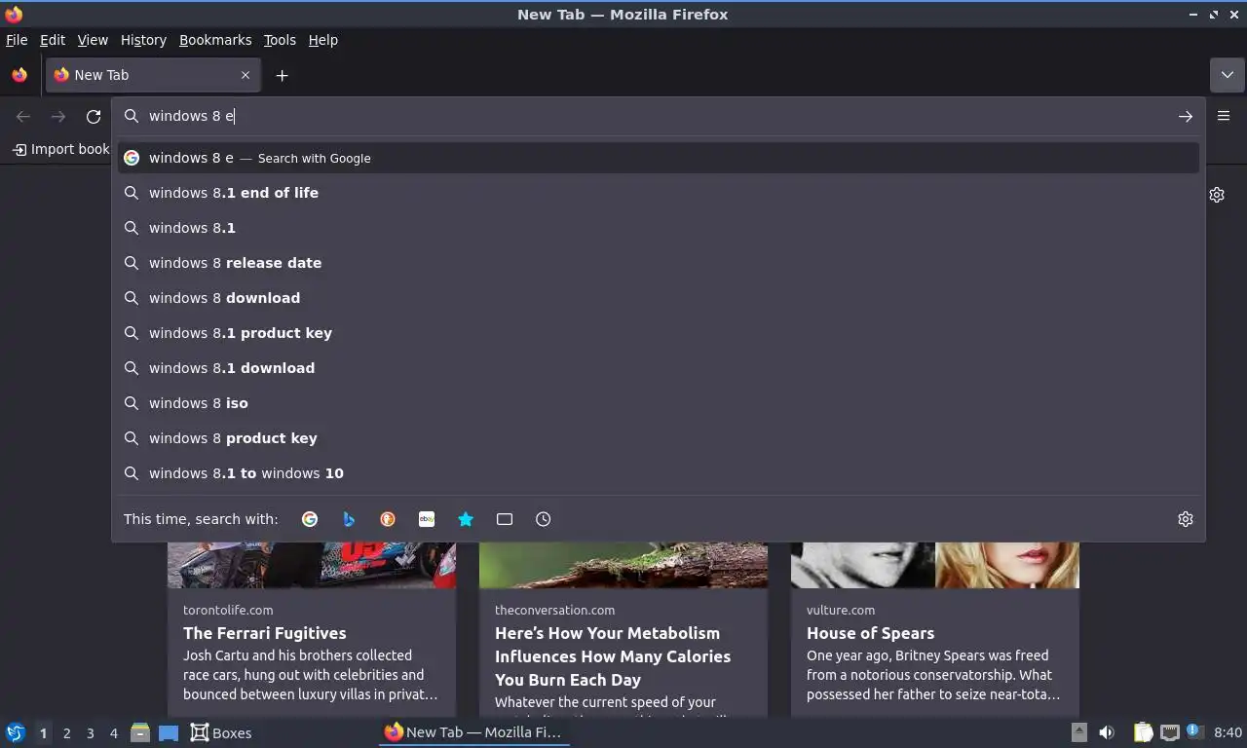Image resolution: width=1247 pixels, height=748 pixels.
Task: Open The Ferrari Fugitives article
Action: click(x=265, y=633)
